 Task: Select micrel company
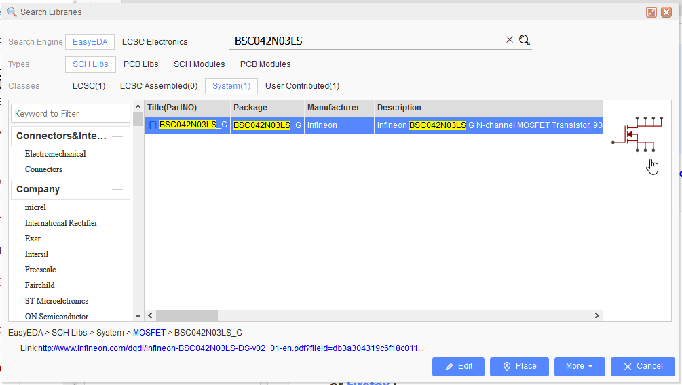pyautogui.click(x=35, y=207)
